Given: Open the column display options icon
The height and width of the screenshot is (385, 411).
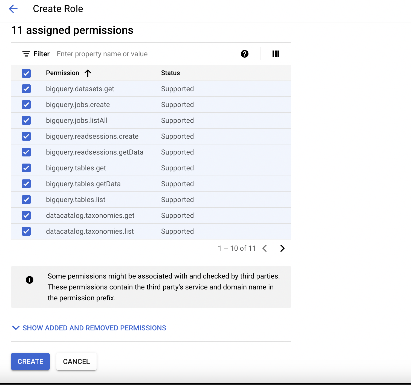Looking at the screenshot, I should coord(276,54).
